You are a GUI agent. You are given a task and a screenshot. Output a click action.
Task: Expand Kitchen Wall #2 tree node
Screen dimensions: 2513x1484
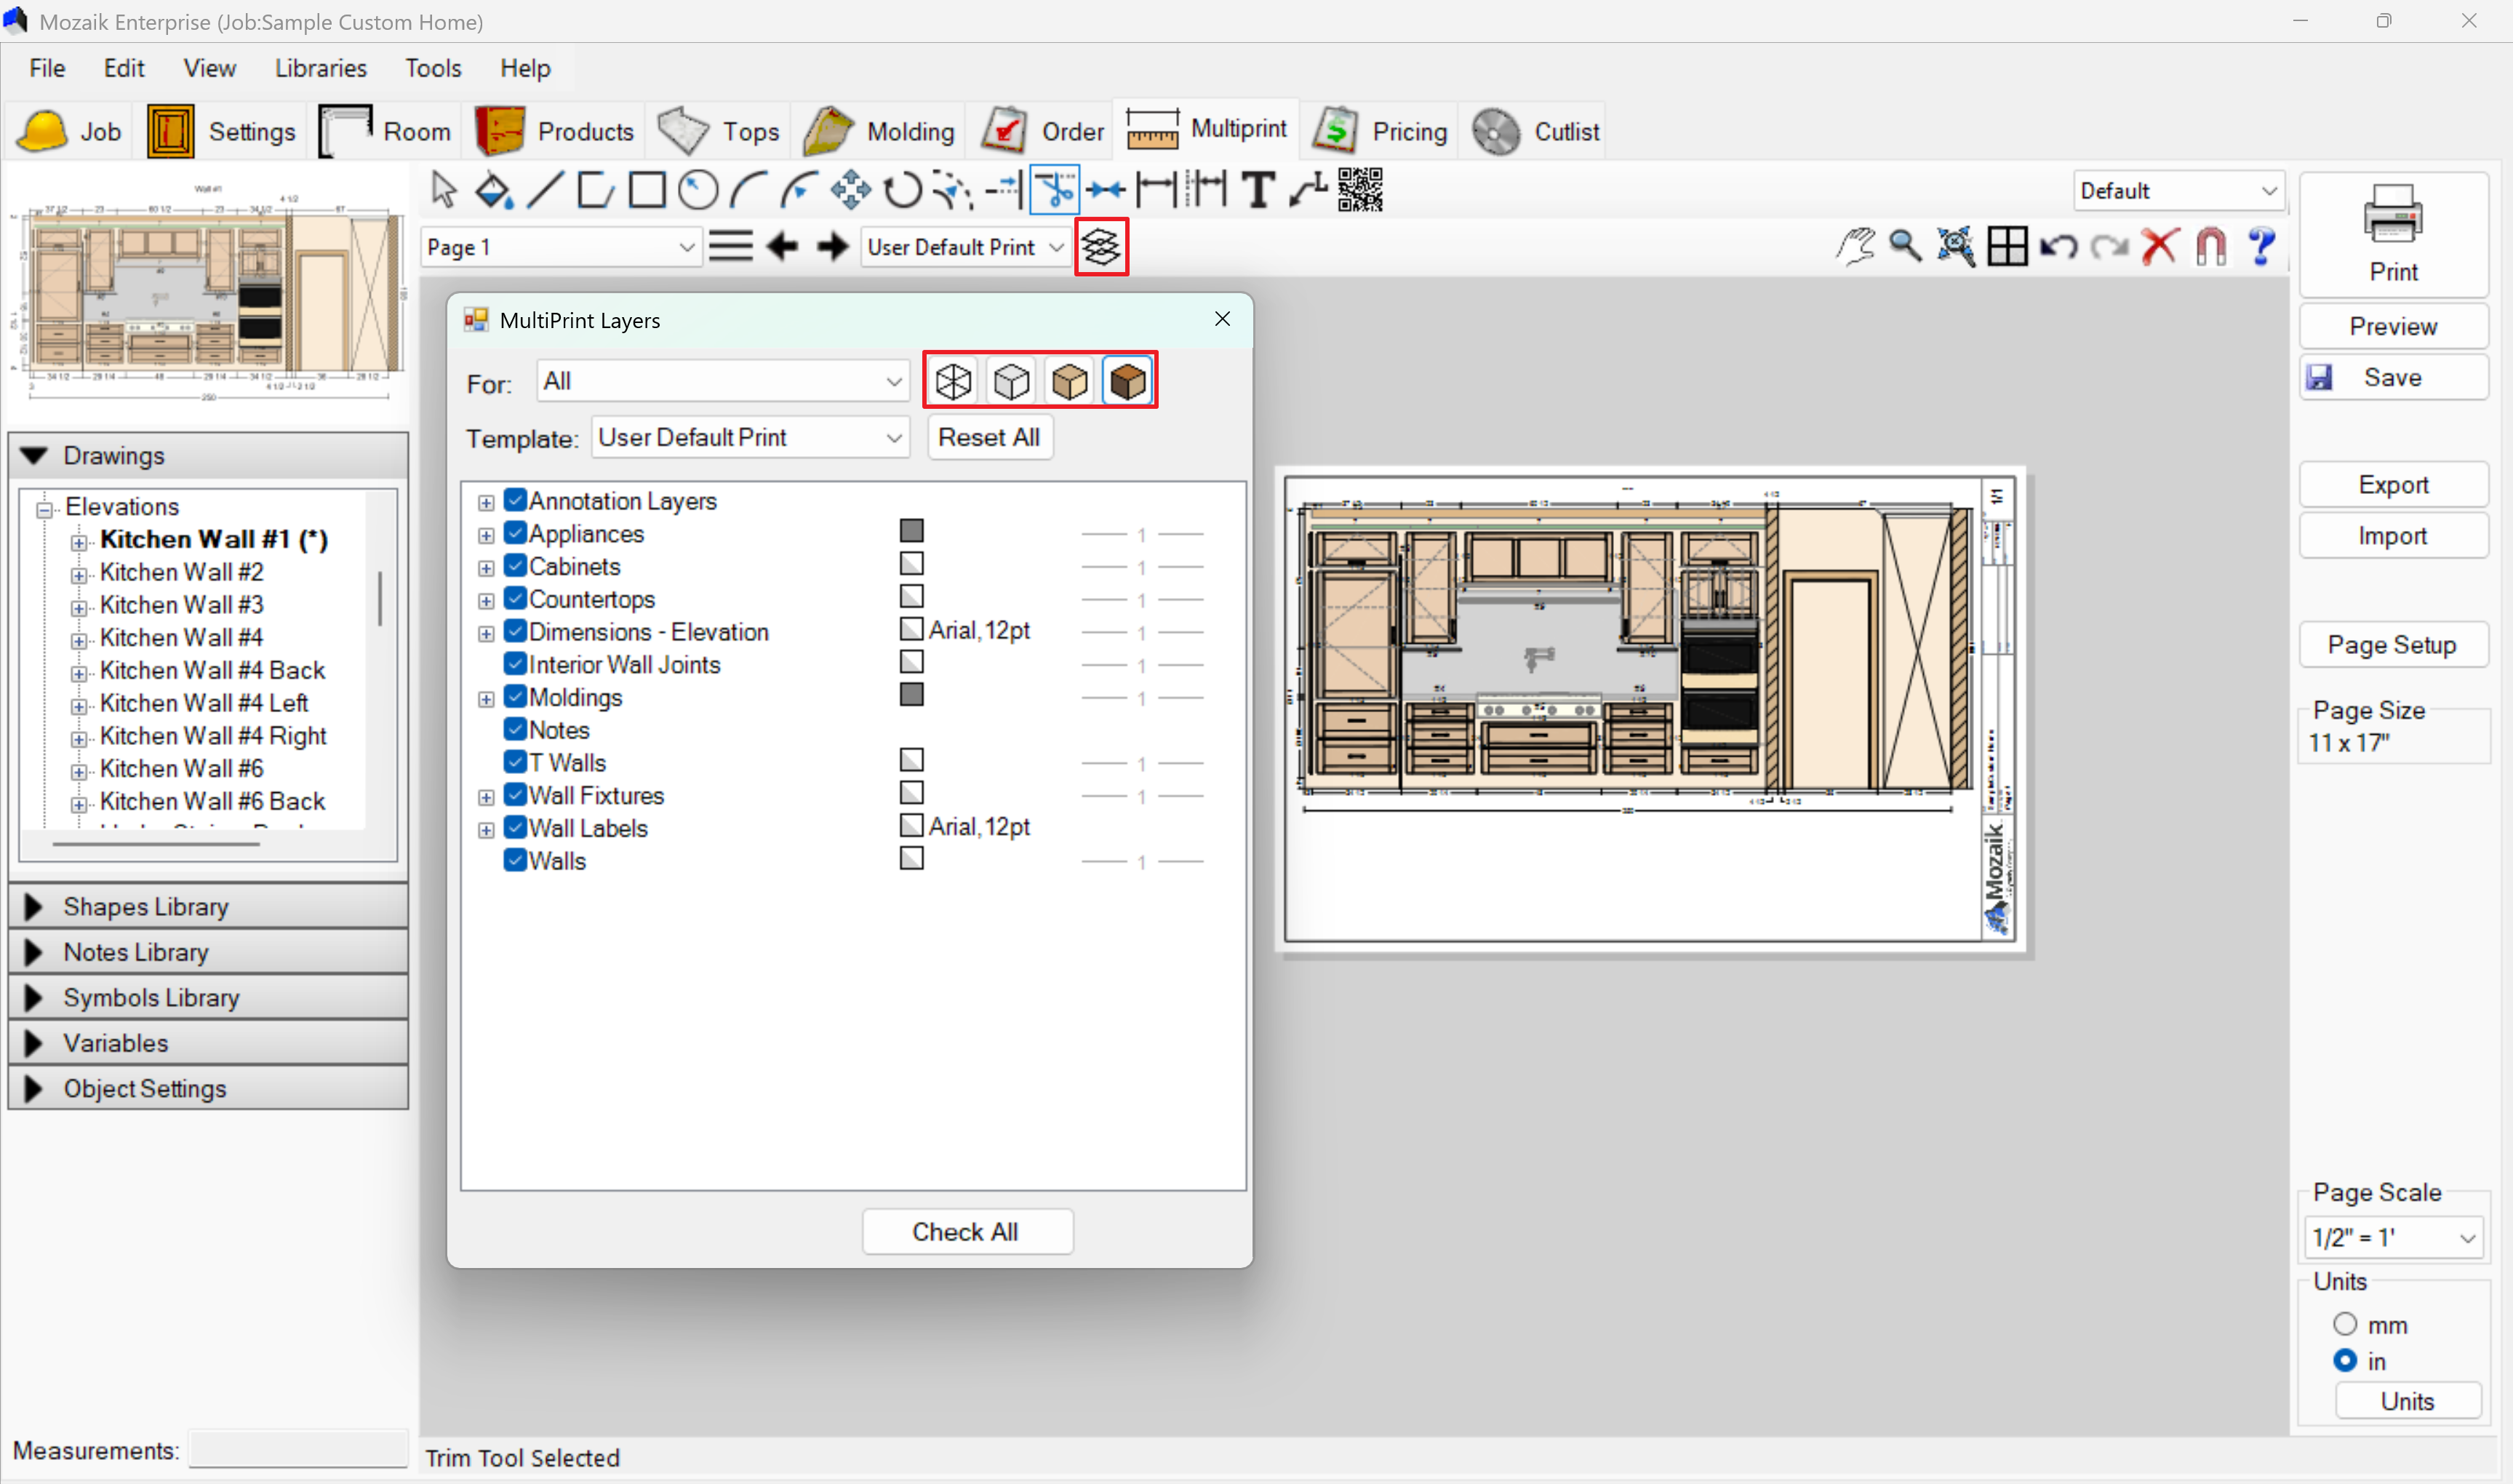[78, 574]
